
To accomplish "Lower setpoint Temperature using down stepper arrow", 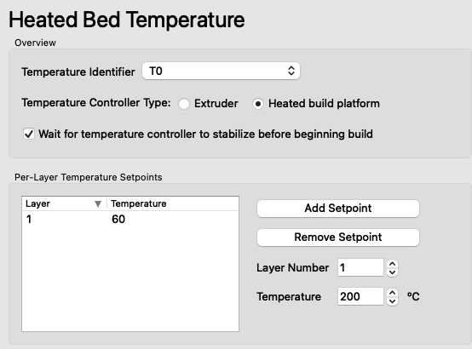I will (x=392, y=301).
